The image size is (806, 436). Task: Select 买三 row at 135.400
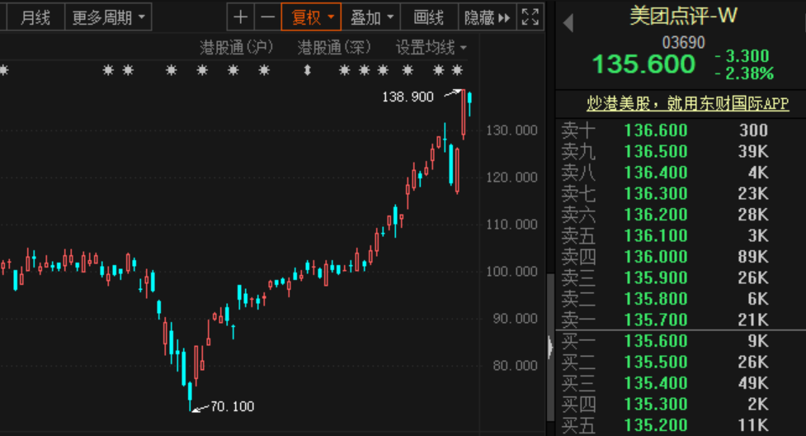point(681,383)
